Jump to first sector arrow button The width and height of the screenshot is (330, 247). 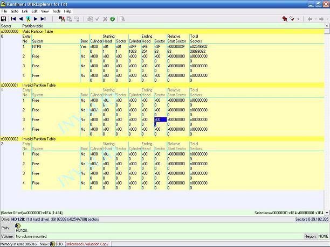(x=13, y=19)
